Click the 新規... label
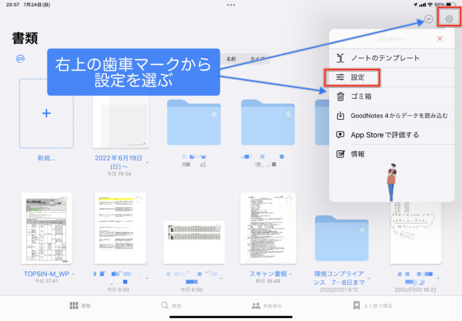462x321 pixels. (46, 158)
